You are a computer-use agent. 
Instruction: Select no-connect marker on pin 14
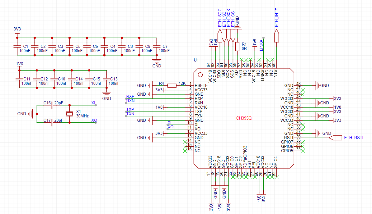pyautogui.click(x=185, y=142)
